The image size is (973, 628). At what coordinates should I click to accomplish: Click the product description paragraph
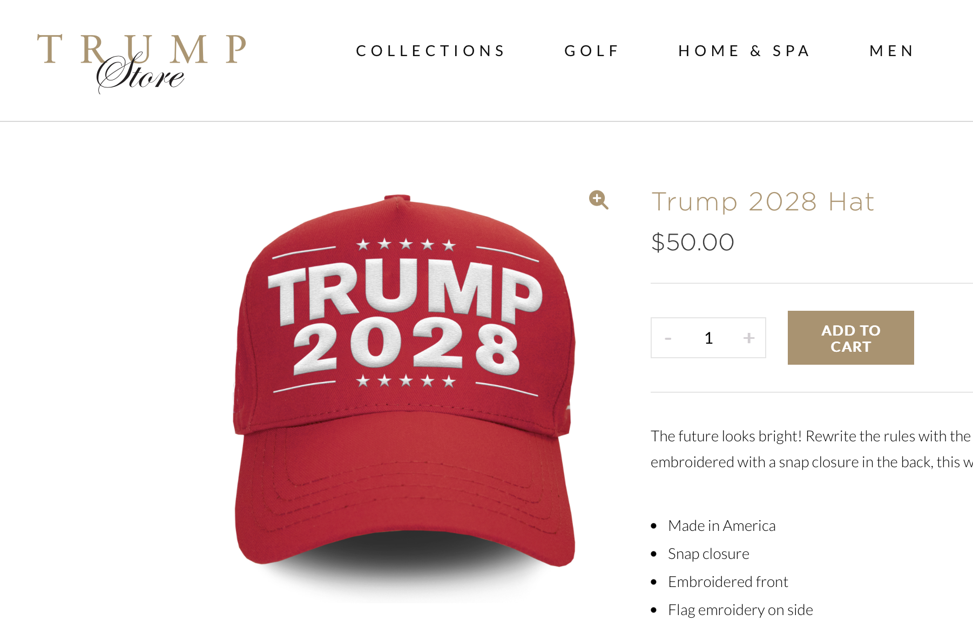[x=812, y=449]
